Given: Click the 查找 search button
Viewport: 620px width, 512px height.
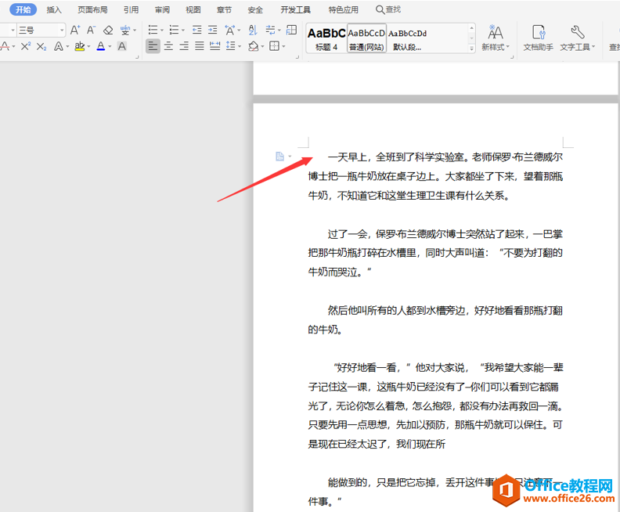Looking at the screenshot, I should (388, 9).
